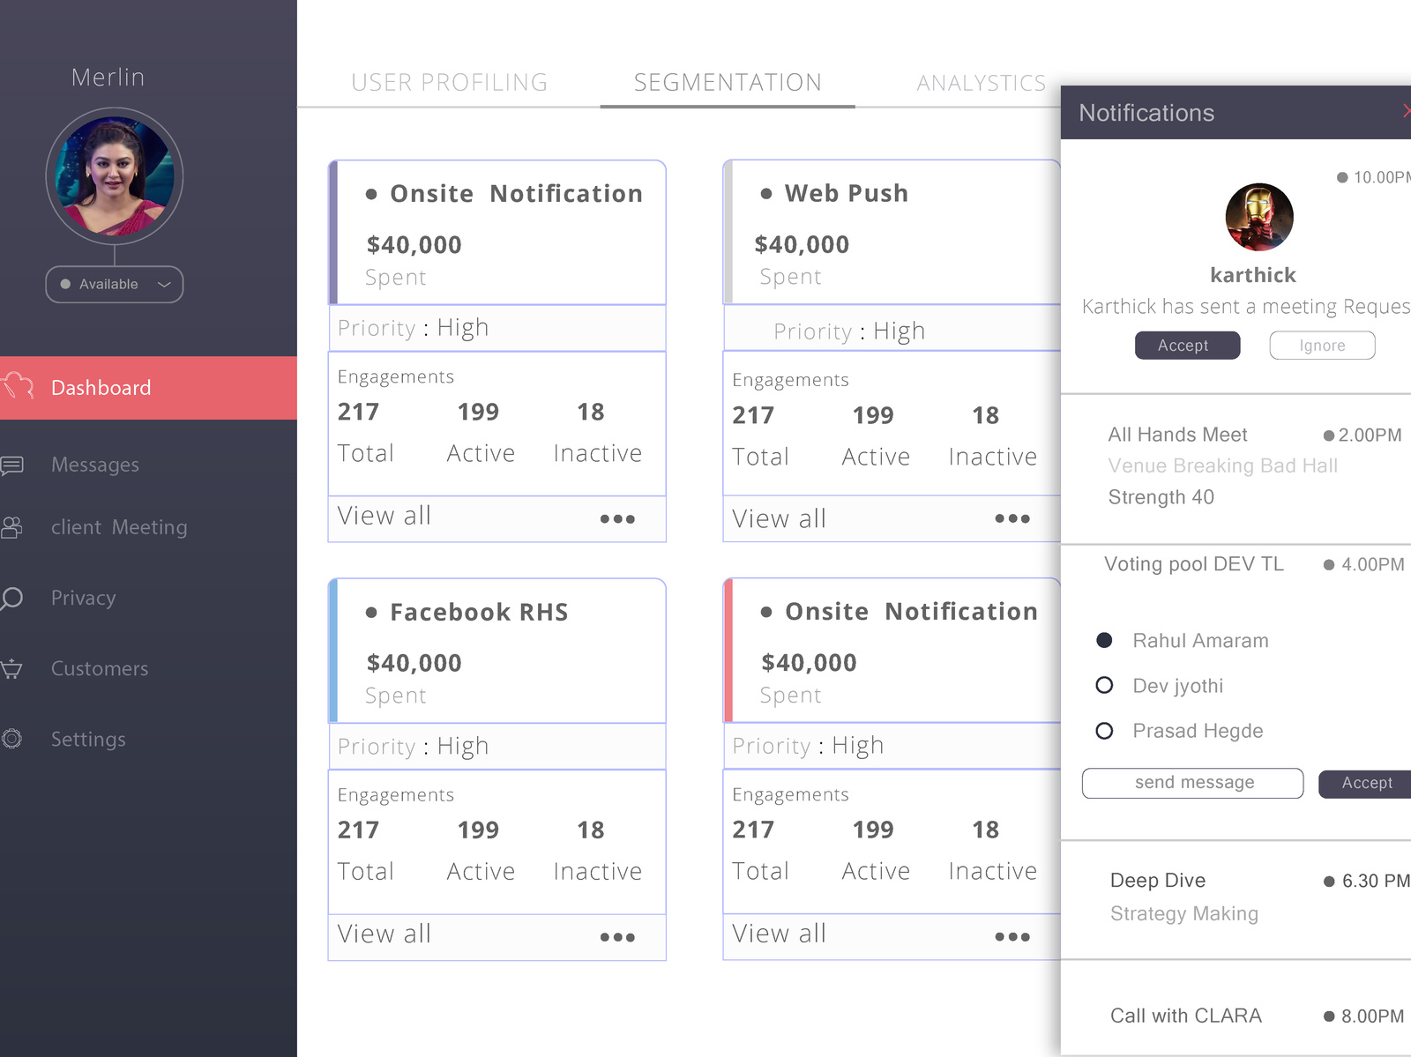Select the Prasad Hegde radio option
1411x1057 pixels.
click(1104, 731)
